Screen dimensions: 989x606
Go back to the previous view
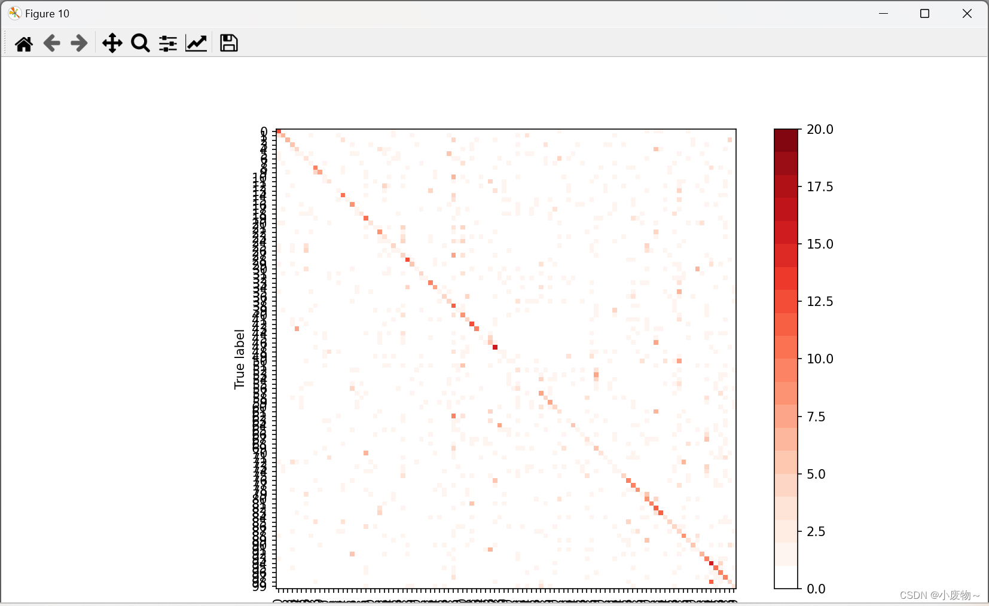coord(52,44)
